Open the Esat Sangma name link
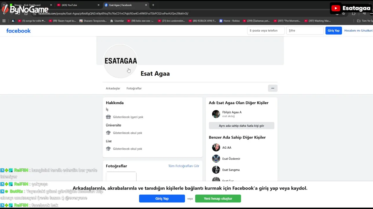 231,170
